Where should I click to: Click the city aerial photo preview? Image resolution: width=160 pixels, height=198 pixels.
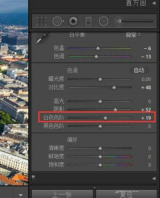pos(14,93)
